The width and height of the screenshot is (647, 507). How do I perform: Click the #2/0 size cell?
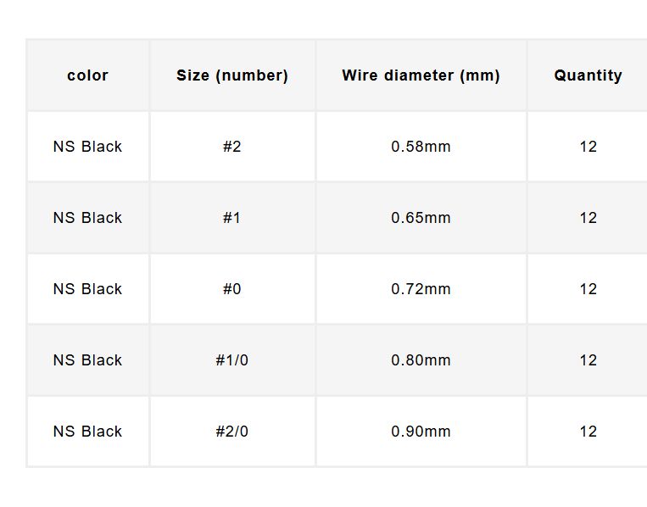(x=232, y=432)
